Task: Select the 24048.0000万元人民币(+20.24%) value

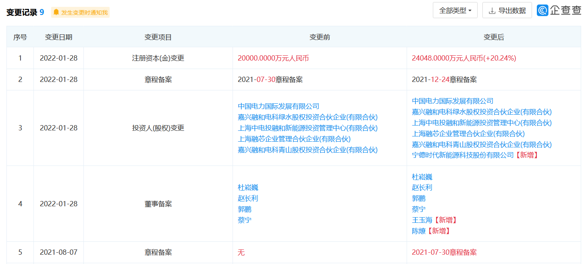Action: [464, 58]
